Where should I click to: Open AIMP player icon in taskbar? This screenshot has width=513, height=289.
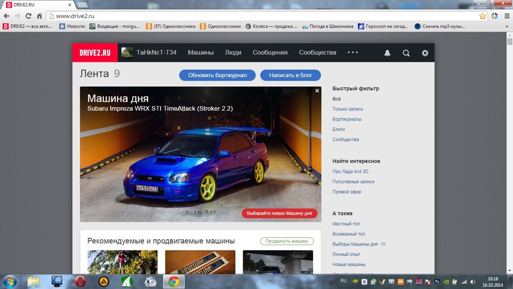(x=104, y=282)
